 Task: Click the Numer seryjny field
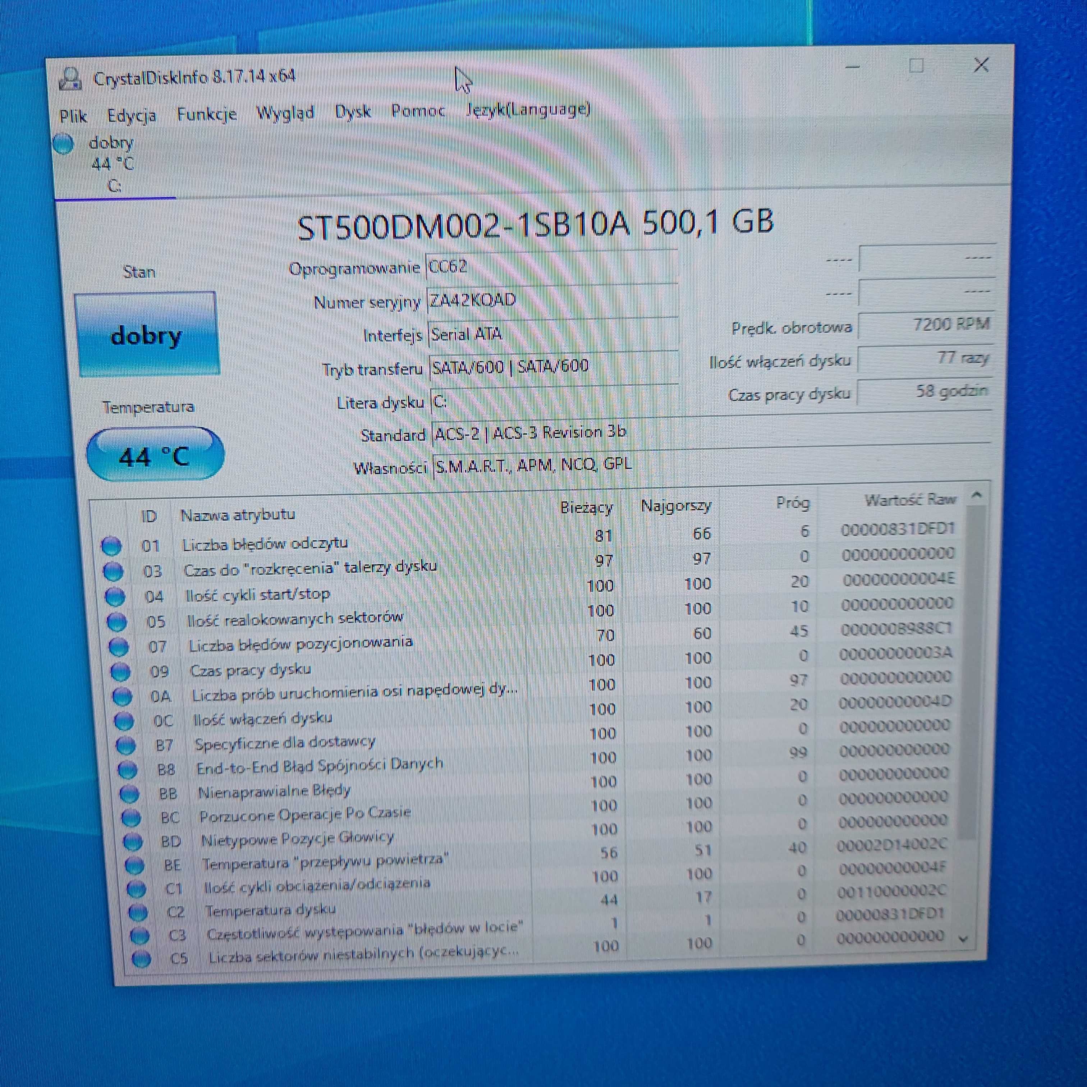click(x=552, y=299)
